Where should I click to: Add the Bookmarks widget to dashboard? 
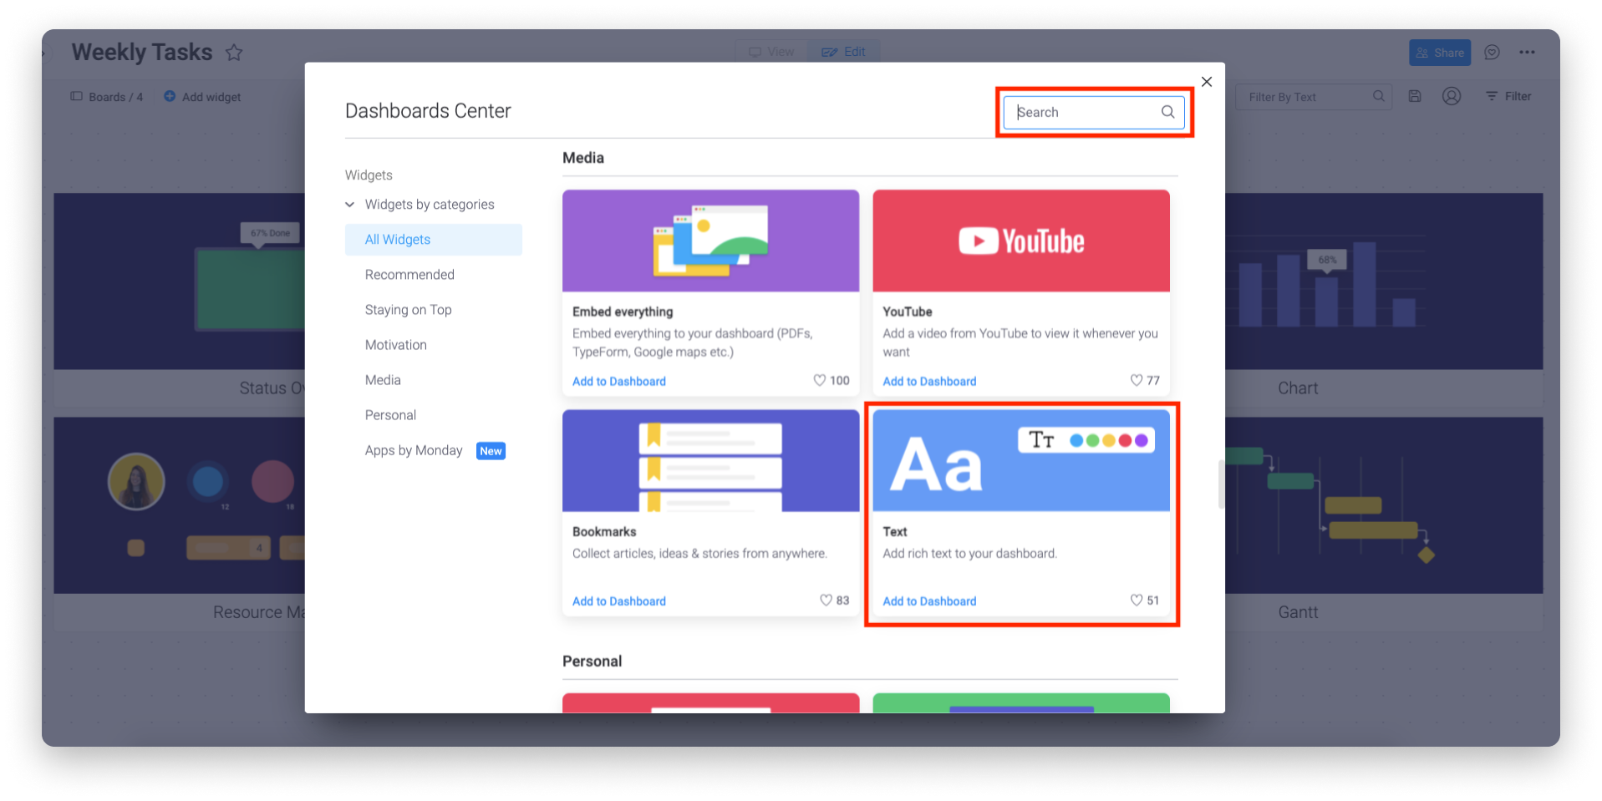[618, 601]
